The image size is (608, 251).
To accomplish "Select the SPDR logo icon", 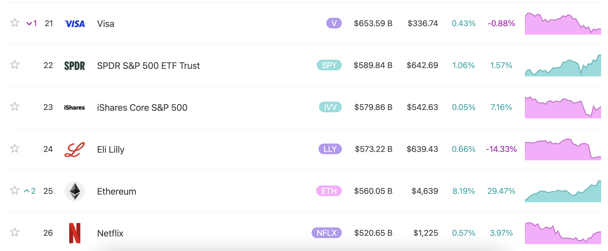I will [75, 65].
